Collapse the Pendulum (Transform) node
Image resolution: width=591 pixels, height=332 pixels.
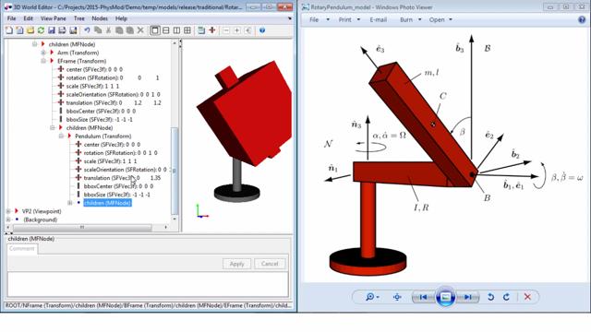coord(61,136)
